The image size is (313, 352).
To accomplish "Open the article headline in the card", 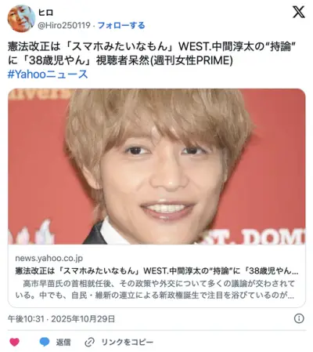I will tap(156, 270).
